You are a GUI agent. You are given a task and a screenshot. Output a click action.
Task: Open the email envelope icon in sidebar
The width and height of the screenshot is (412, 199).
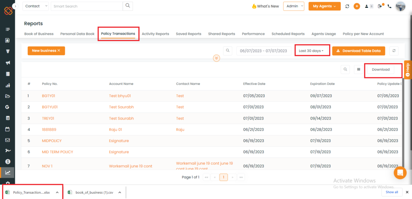click(8, 140)
